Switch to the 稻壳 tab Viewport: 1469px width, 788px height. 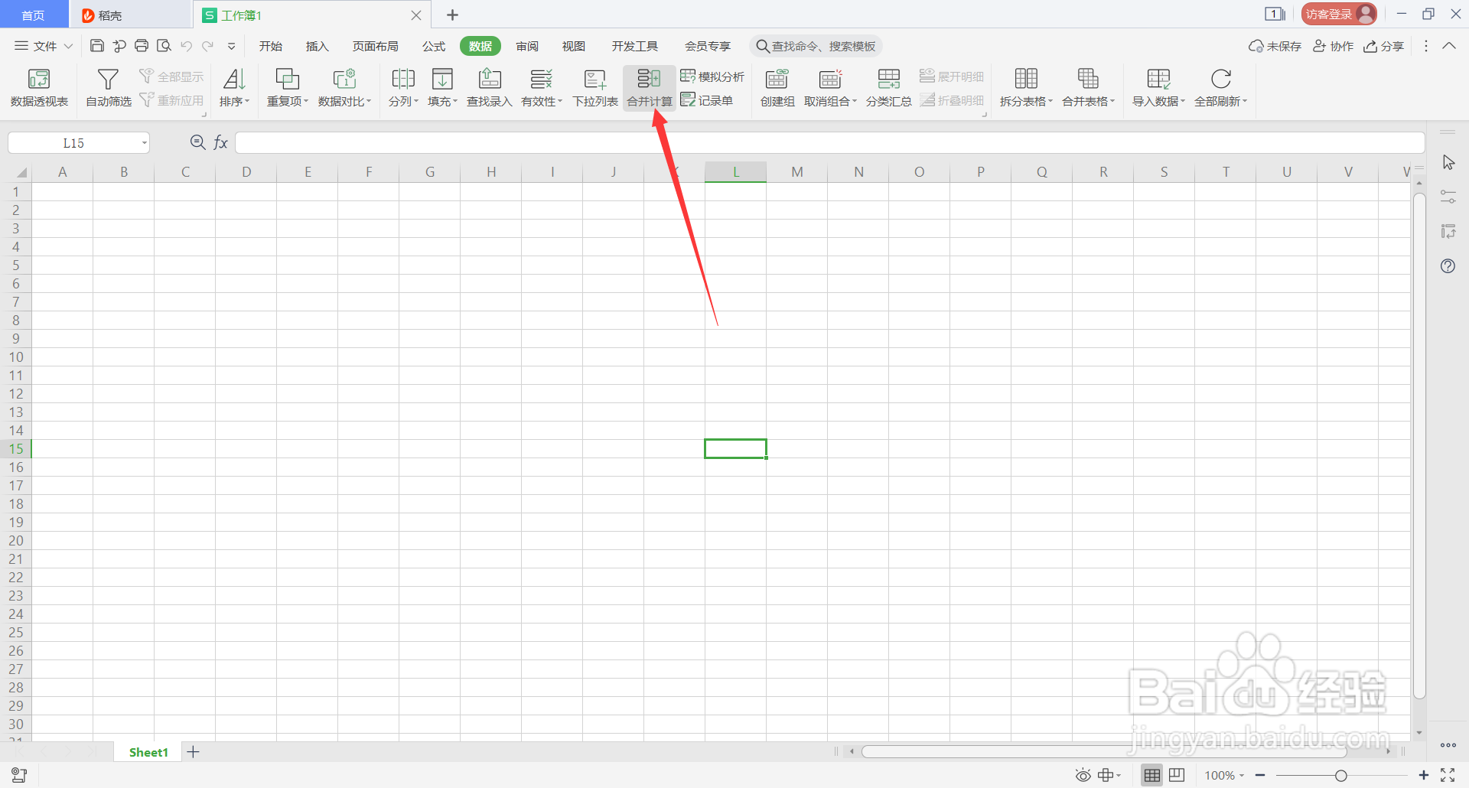pyautogui.click(x=130, y=15)
